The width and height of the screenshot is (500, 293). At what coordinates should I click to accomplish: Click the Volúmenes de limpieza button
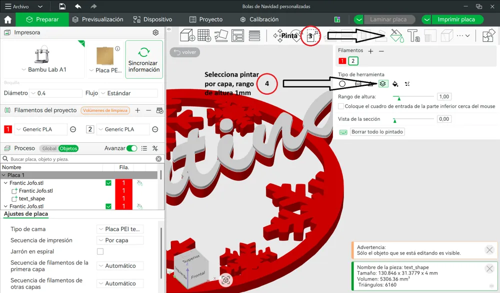point(105,110)
